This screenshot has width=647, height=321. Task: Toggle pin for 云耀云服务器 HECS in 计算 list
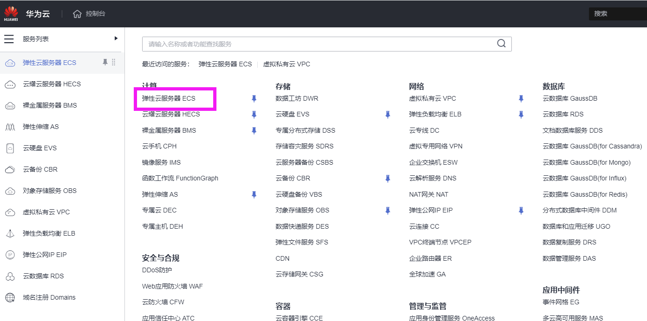tap(254, 115)
